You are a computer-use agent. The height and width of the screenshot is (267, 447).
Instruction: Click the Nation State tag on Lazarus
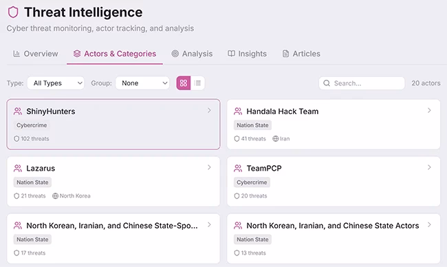(x=32, y=182)
